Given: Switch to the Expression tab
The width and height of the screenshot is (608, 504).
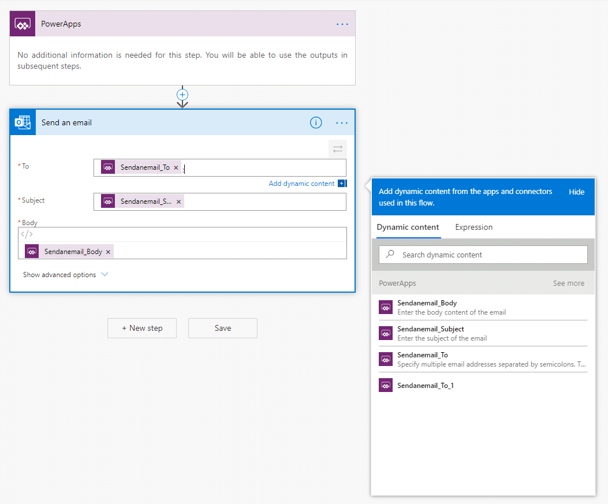Looking at the screenshot, I should click(474, 227).
